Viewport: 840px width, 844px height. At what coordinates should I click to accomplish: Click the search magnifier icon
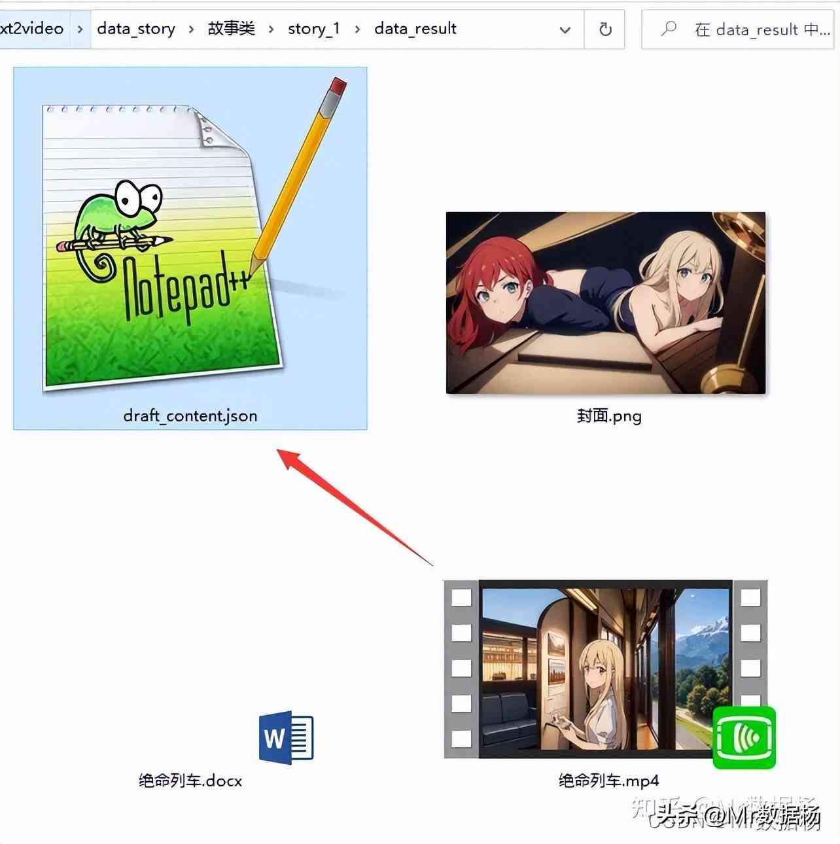coord(669,29)
